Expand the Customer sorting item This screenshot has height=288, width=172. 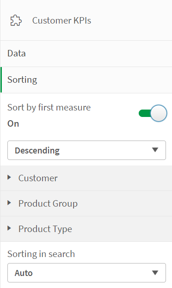point(86,178)
